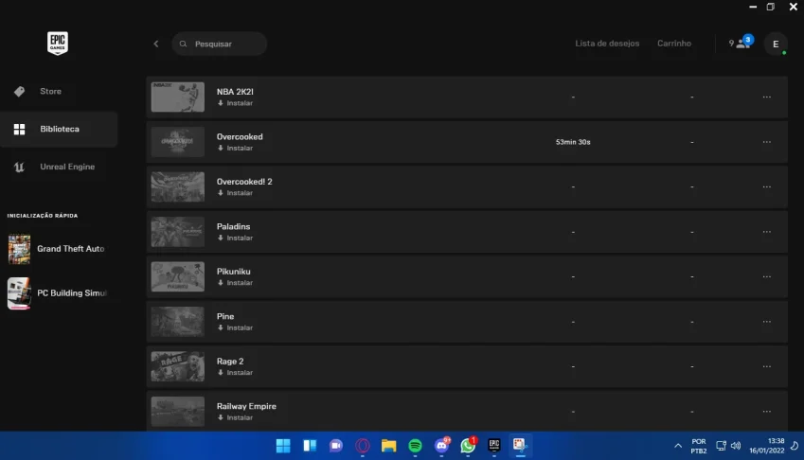Open the Chat taskbar icon
Image resolution: width=804 pixels, height=460 pixels.
tap(336, 446)
